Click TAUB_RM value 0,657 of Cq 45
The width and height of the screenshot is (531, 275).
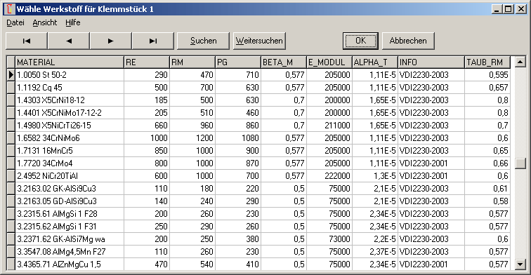[487, 88]
